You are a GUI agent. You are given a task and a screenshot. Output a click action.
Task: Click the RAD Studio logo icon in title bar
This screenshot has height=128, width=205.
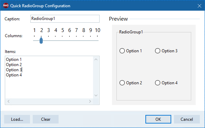click(x=6, y=6)
